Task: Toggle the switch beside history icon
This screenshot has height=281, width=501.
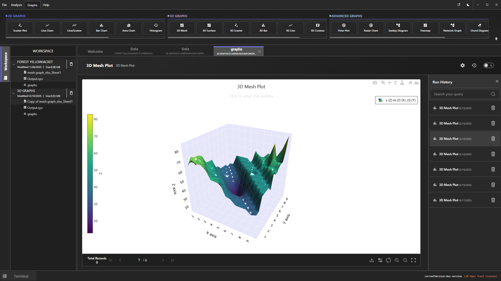Action: point(488,65)
